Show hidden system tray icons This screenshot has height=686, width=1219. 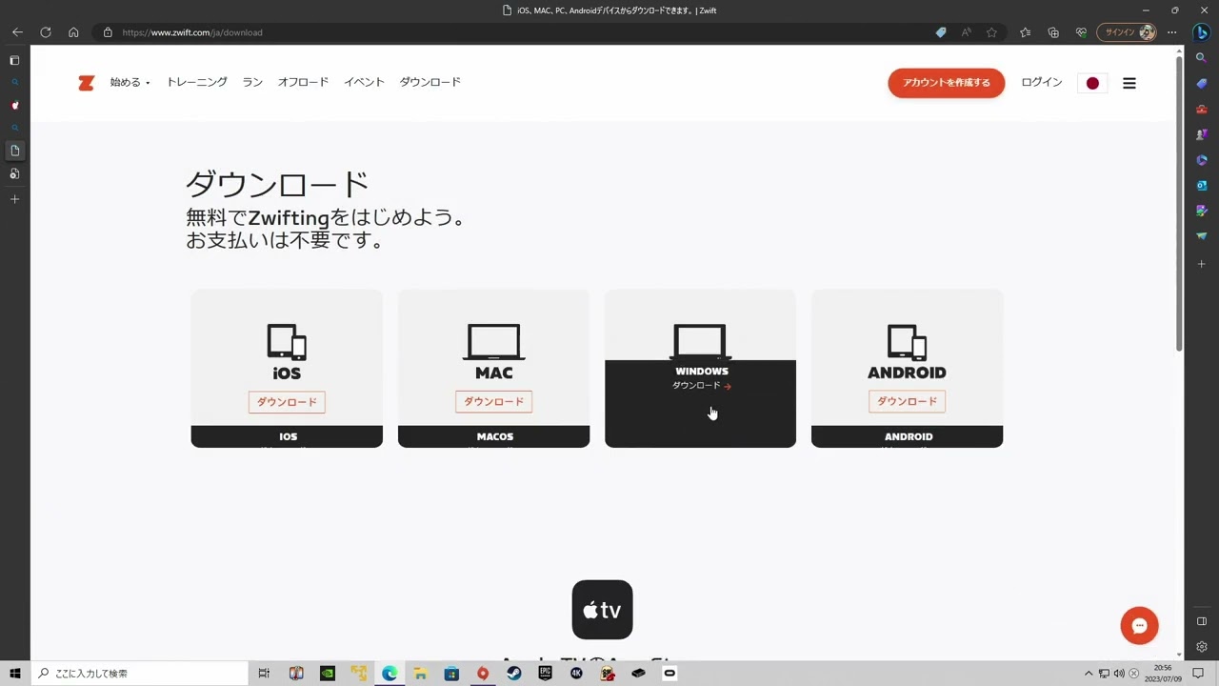pyautogui.click(x=1089, y=674)
